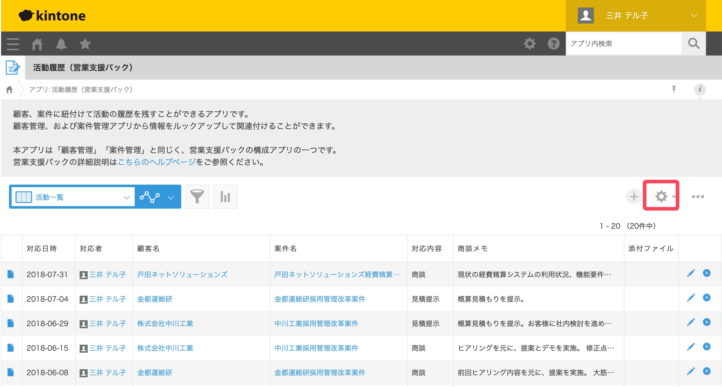
Task: Click record count 1 - 20 (20件中)
Action: point(628,226)
